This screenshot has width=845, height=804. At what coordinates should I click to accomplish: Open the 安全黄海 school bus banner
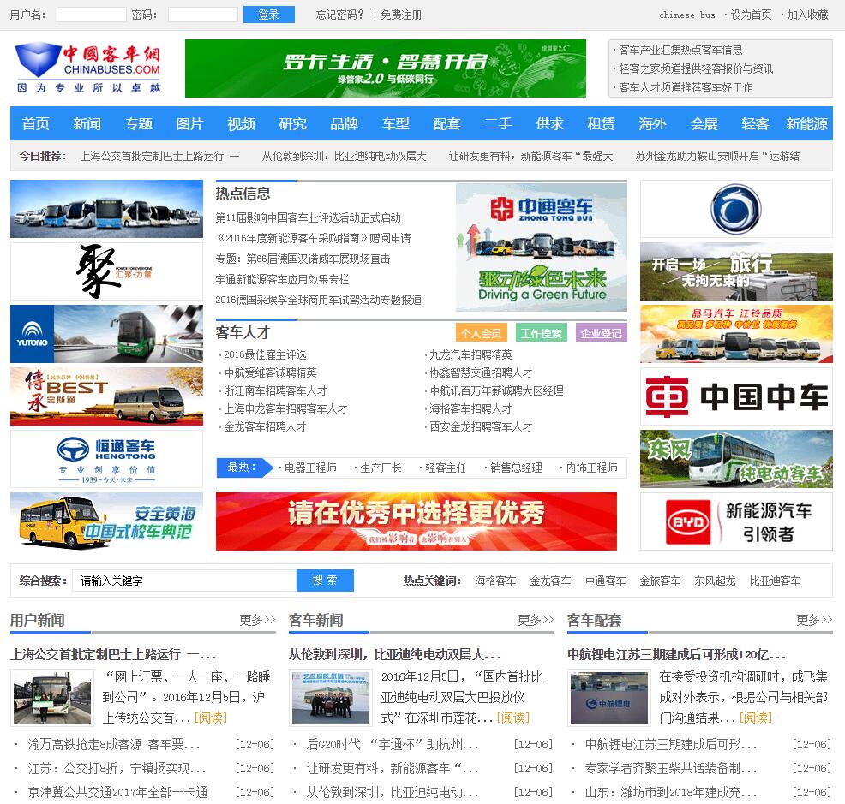(x=107, y=521)
